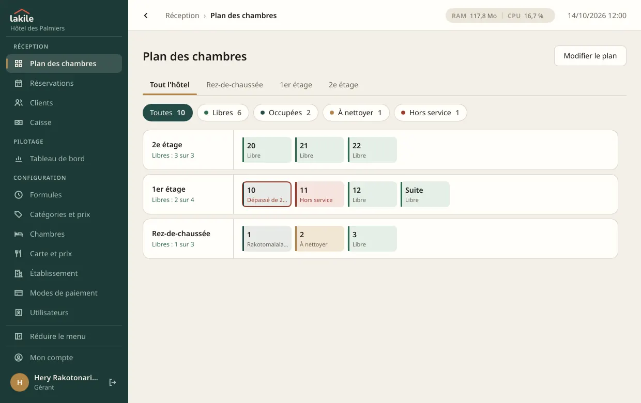Viewport: 641px width, 403px height.
Task: Toggle the Hors service filter chip
Action: 430,113
